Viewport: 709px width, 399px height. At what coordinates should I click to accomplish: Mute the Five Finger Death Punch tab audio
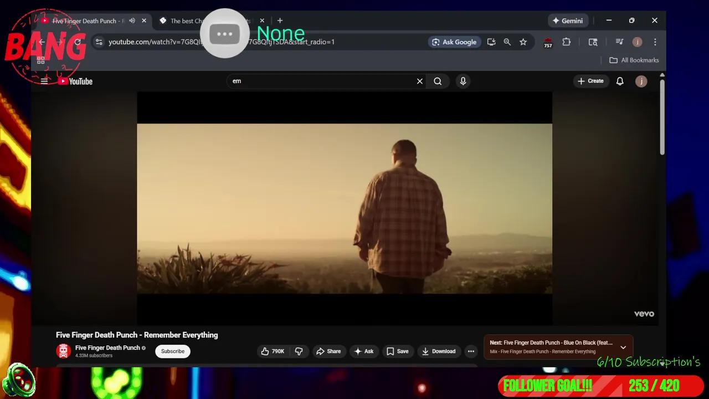click(x=132, y=21)
